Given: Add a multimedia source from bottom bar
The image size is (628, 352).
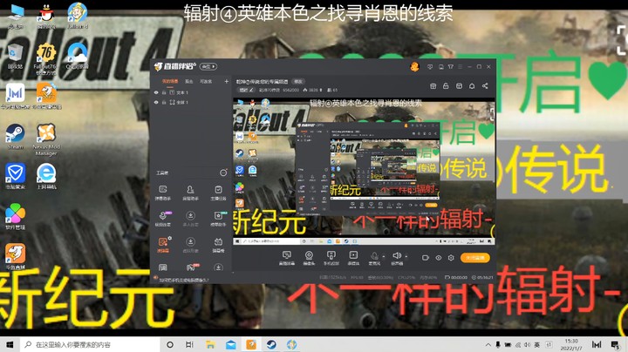Looking at the screenshot, I should point(353,258).
